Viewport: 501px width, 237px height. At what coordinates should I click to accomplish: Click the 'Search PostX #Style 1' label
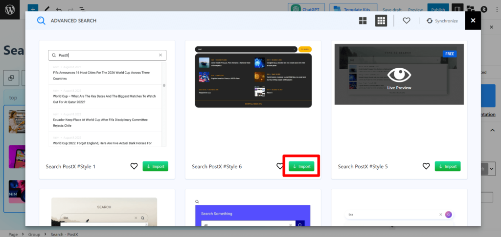pos(70,167)
